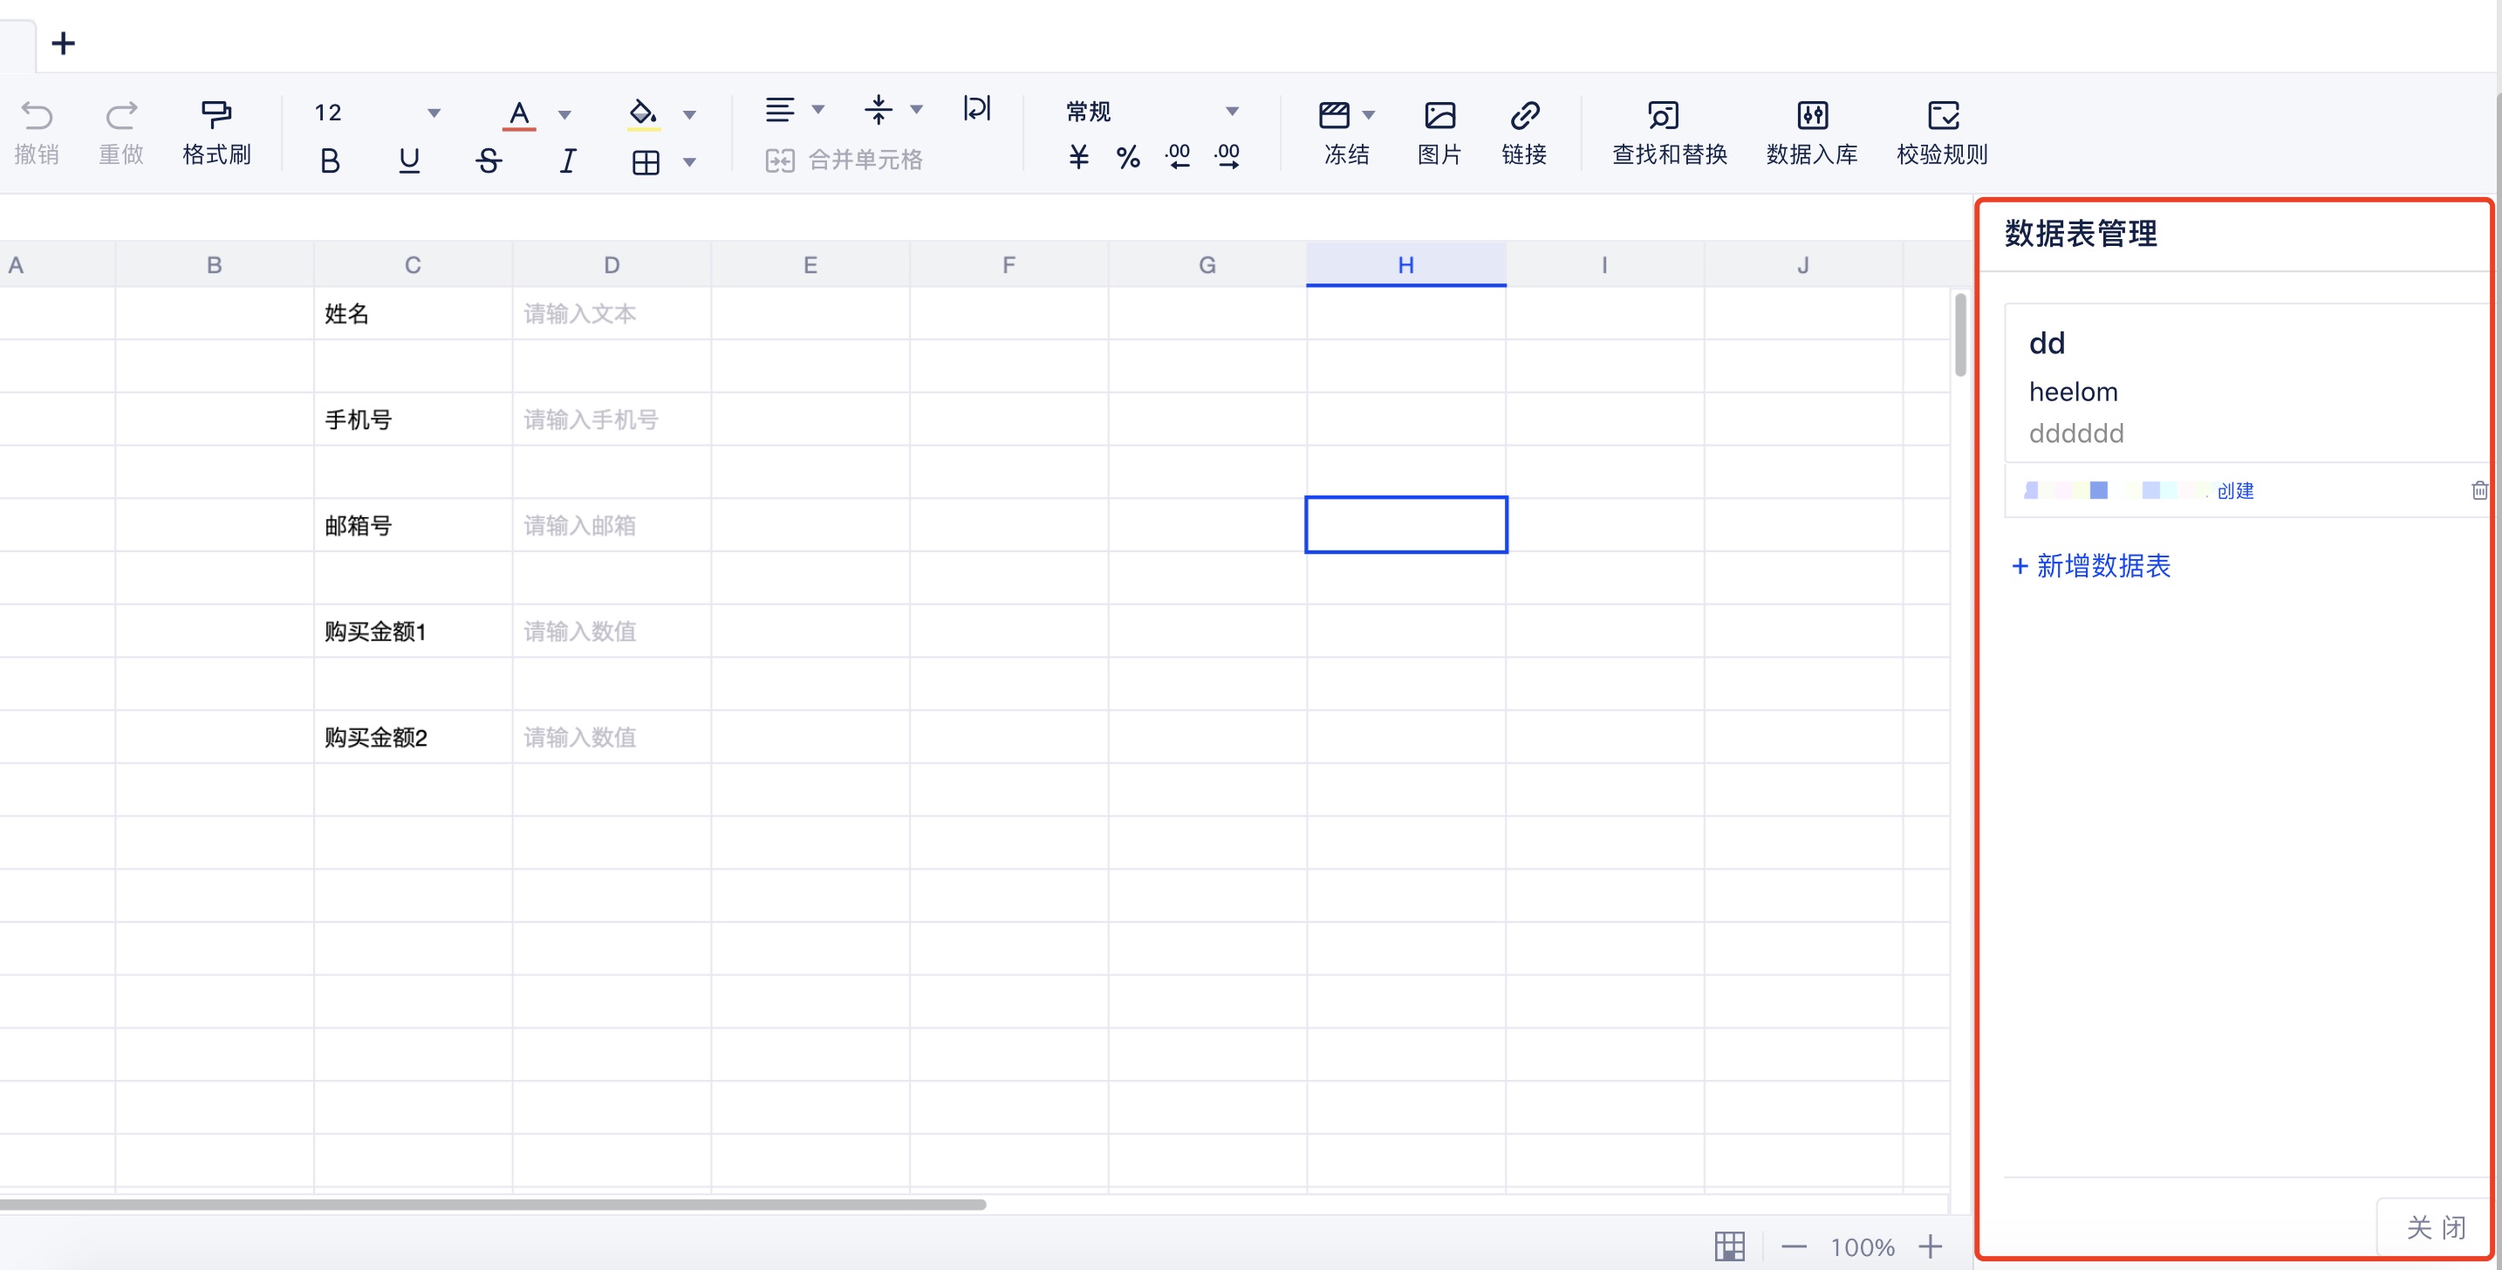This screenshot has width=2502, height=1270.
Task: Apply currency ¥ format
Action: tap(1078, 157)
